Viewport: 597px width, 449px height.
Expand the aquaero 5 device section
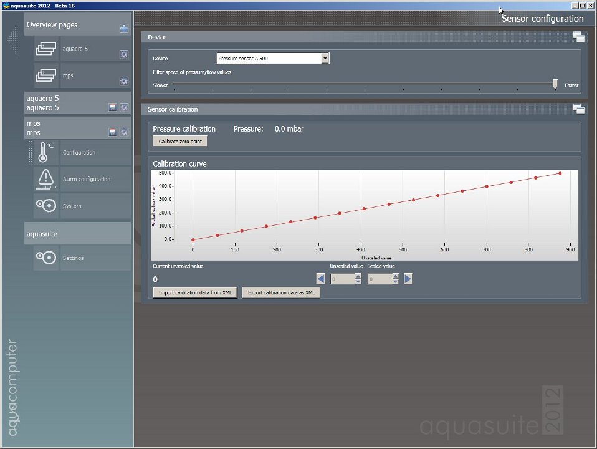77,103
